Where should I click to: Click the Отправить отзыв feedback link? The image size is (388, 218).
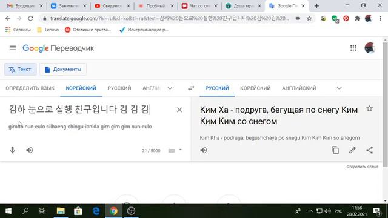[363, 167]
